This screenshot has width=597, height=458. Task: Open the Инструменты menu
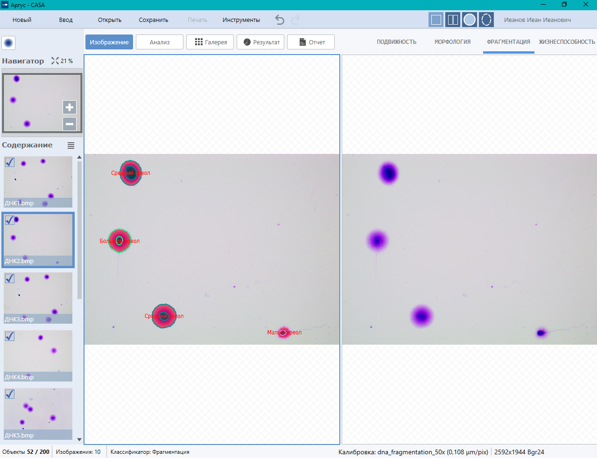coord(241,20)
